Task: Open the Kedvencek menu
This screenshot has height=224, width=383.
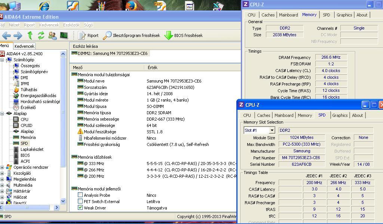Action: point(49,25)
